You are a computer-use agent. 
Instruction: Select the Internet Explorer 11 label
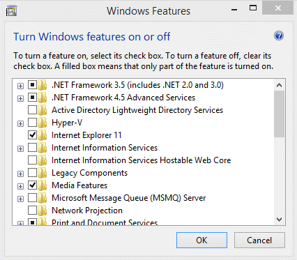tap(86, 135)
